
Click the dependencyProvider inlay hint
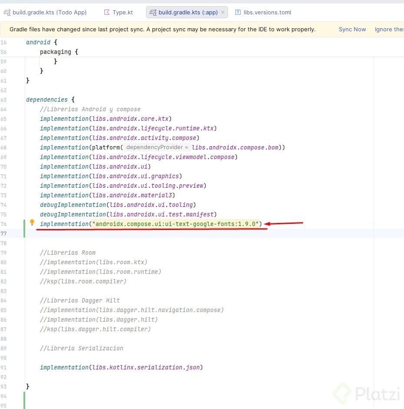[157, 147]
